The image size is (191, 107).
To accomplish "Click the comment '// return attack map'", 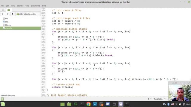I will 66,84.
